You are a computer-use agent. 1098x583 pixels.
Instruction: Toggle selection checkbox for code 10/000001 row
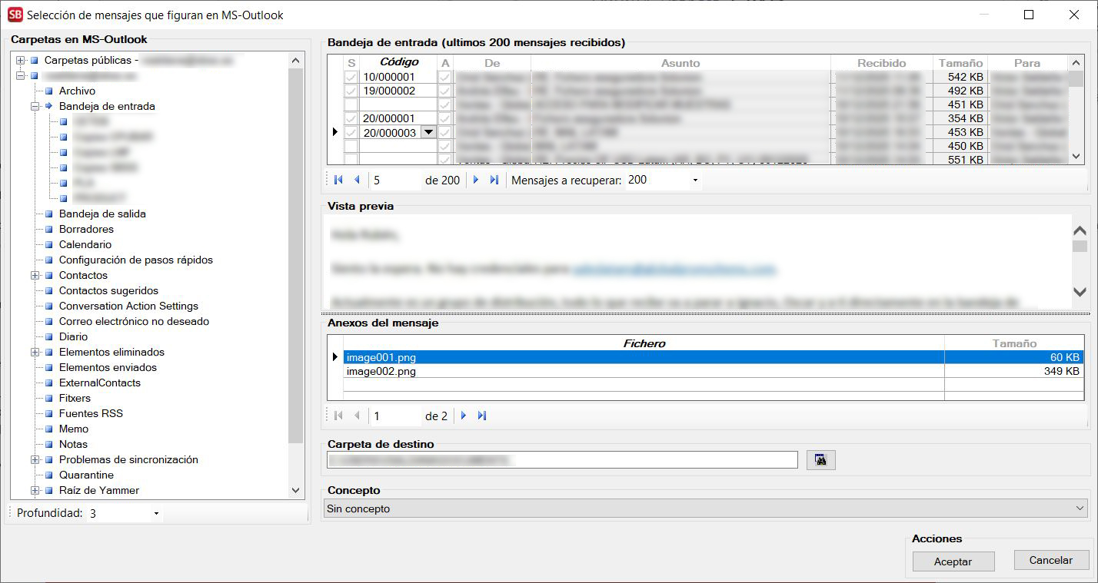[x=351, y=78]
